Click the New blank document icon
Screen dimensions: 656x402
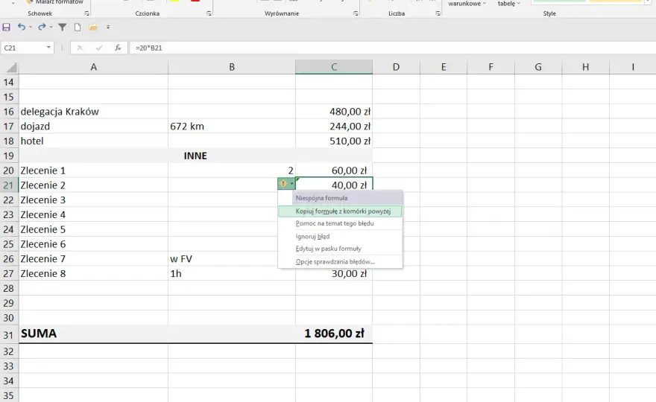pos(78,27)
